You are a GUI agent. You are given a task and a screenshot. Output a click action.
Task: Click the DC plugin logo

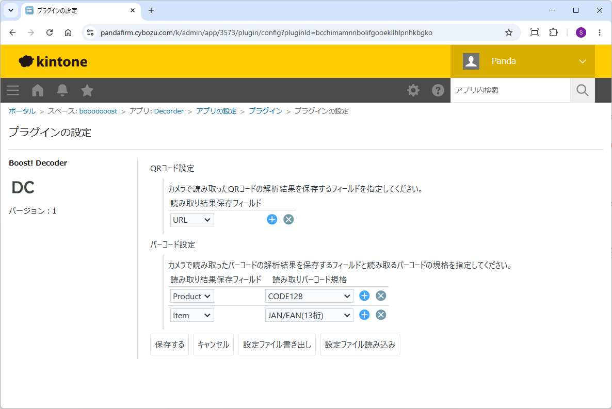pyautogui.click(x=23, y=188)
